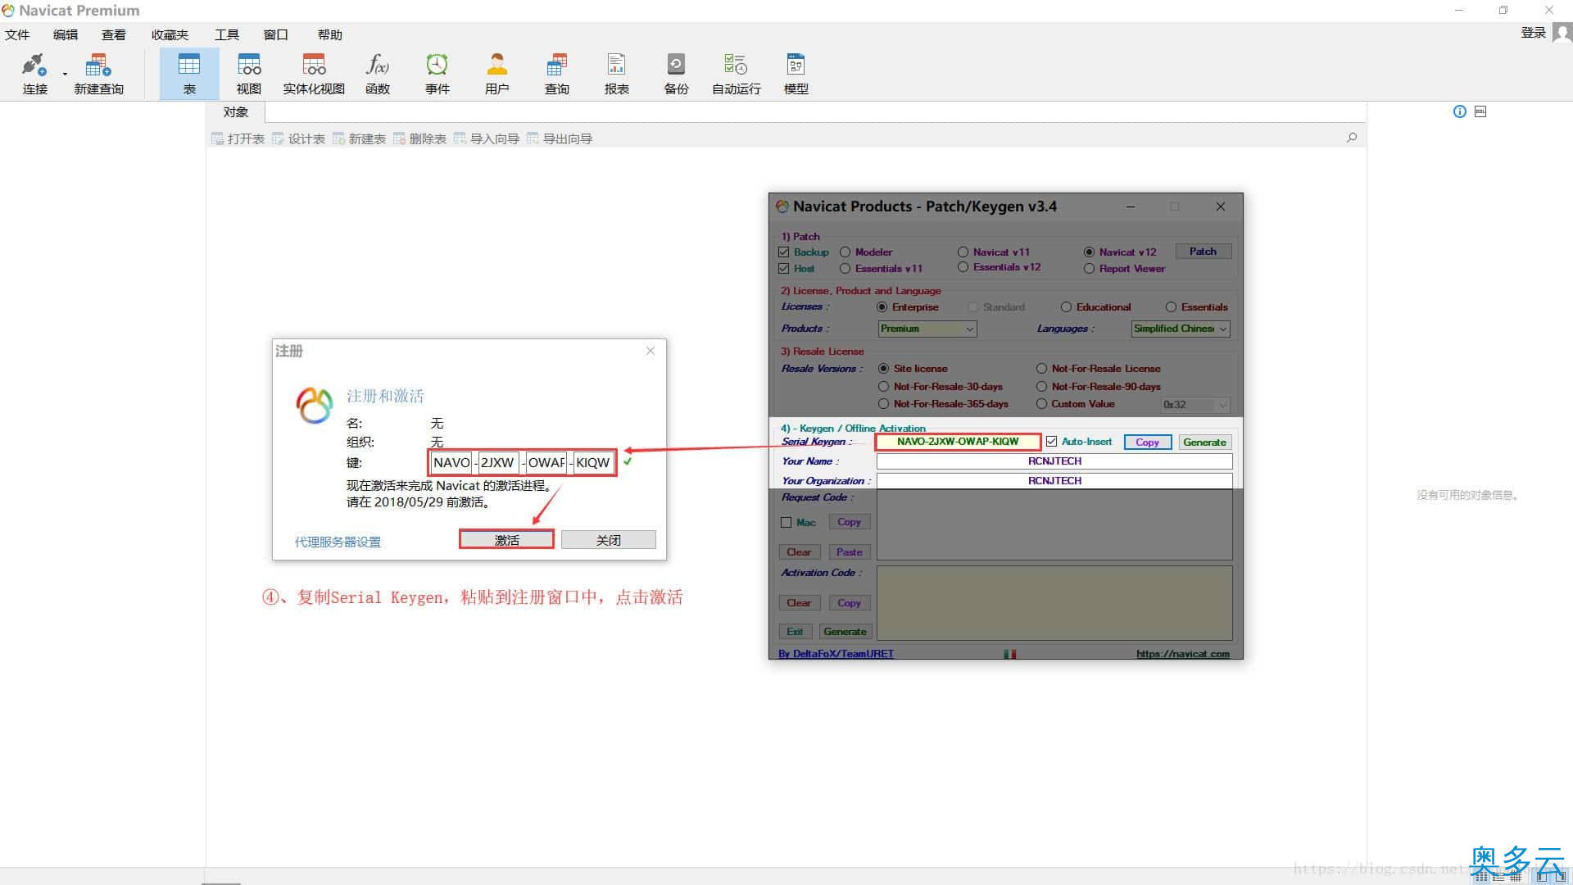The height and width of the screenshot is (885, 1573).
Task: Enable the Mac checkbox under Request Code
Action: [786, 522]
